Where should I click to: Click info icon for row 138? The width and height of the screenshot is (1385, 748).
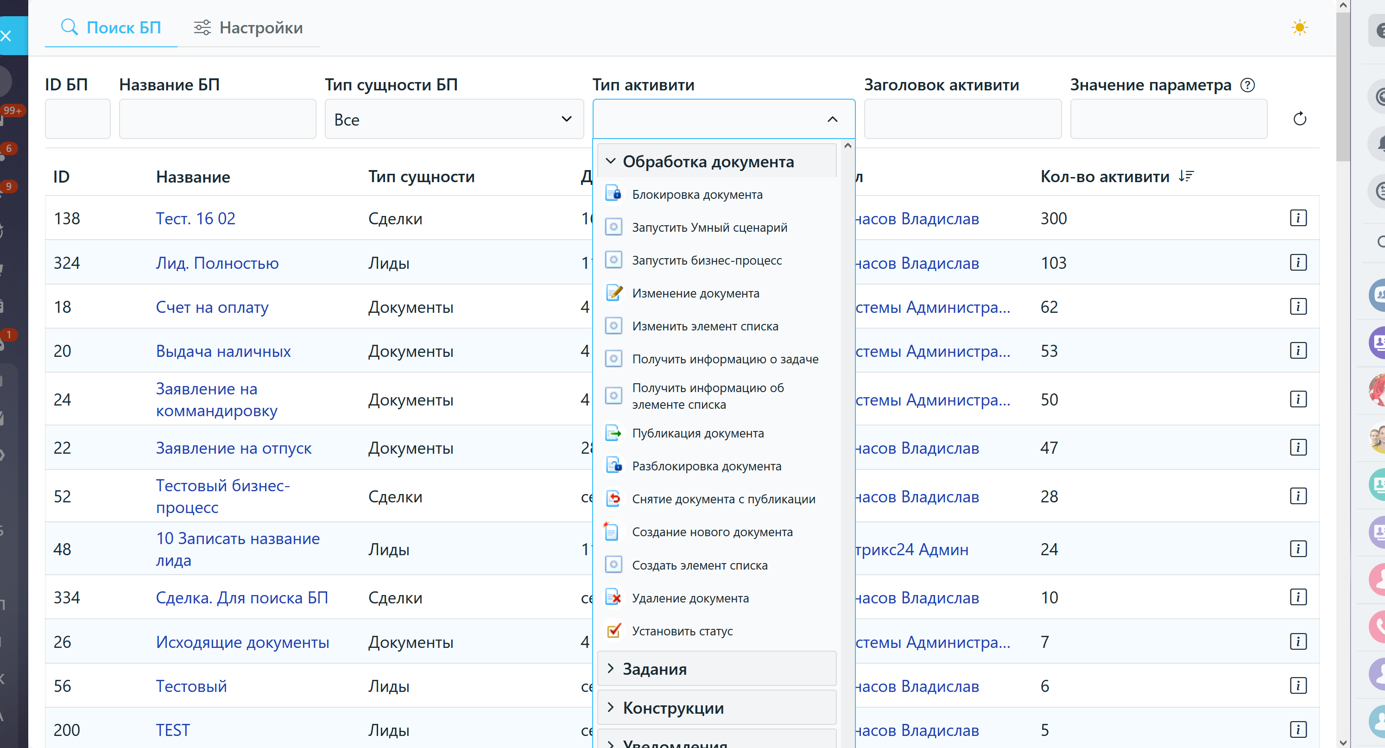coord(1297,218)
